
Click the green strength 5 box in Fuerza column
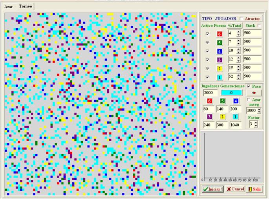[220, 43]
